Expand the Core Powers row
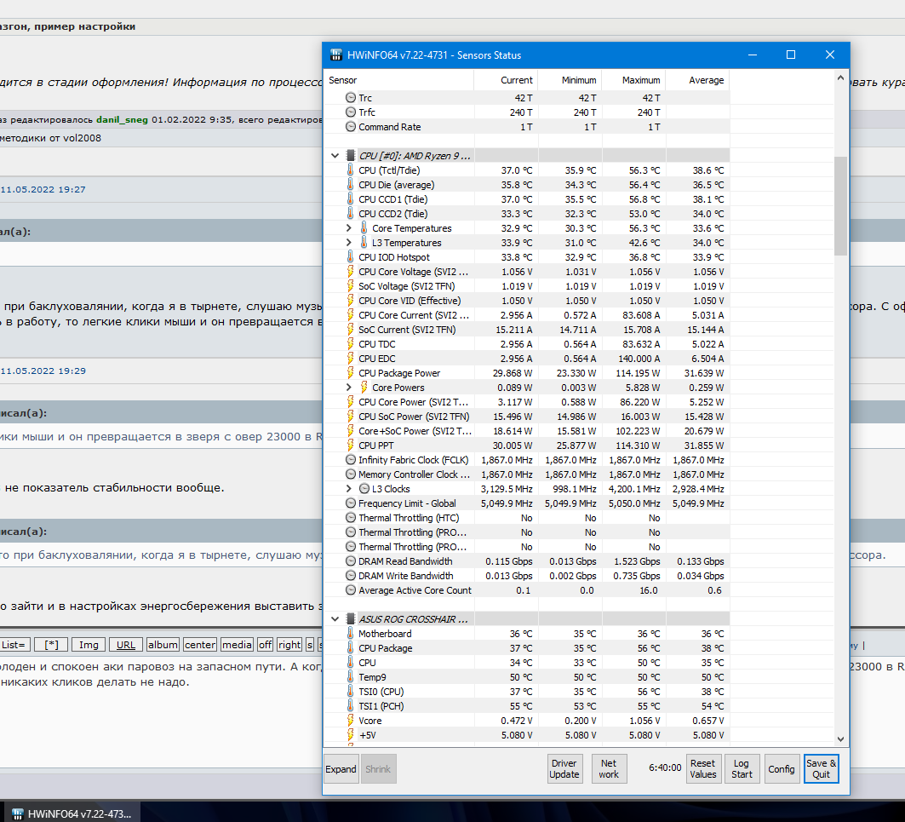Image resolution: width=905 pixels, height=822 pixels. tap(348, 387)
